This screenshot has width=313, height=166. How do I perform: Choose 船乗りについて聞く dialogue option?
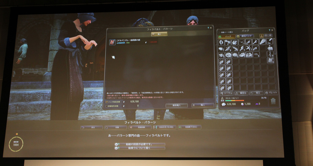[140, 148]
